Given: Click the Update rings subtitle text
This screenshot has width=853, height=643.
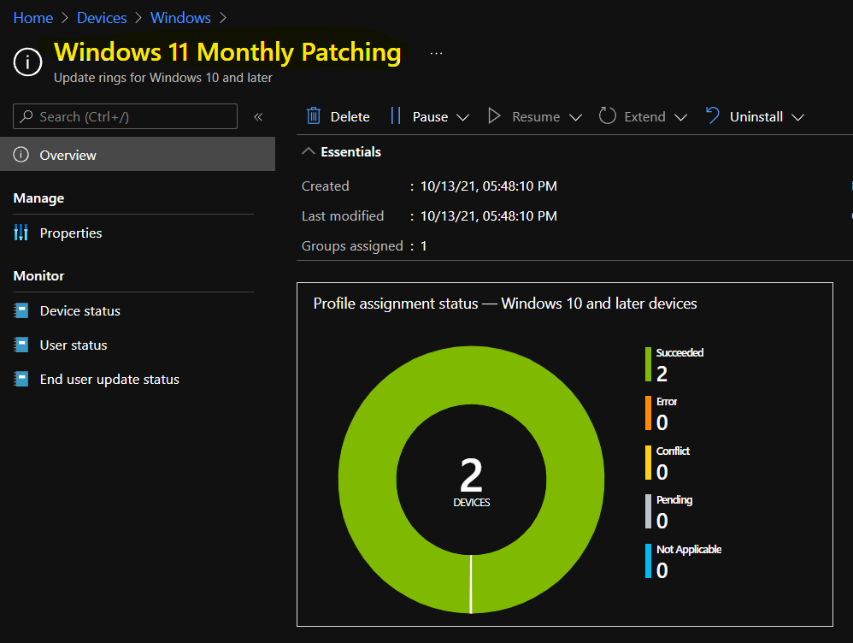Looking at the screenshot, I should pyautogui.click(x=163, y=78).
